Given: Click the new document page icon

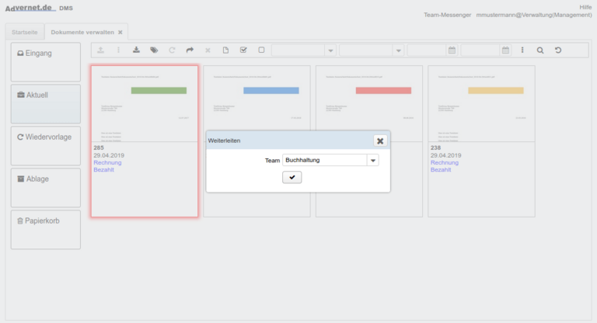Looking at the screenshot, I should click(225, 50).
